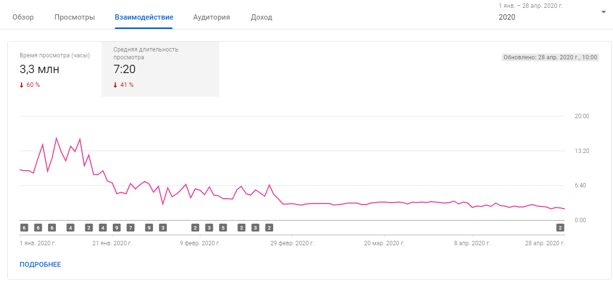
Task: Click the 4 marker between 6 and 2
Action: [70, 228]
